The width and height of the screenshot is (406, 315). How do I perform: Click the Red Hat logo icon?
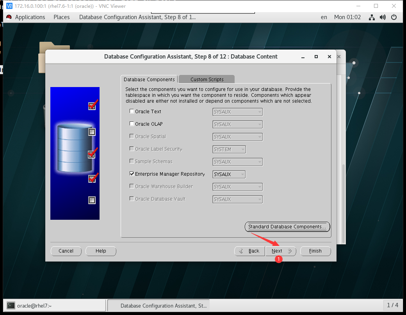pyautogui.click(x=9, y=17)
